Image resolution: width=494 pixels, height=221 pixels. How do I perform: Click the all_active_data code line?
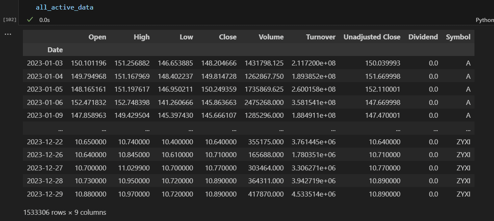65,7
